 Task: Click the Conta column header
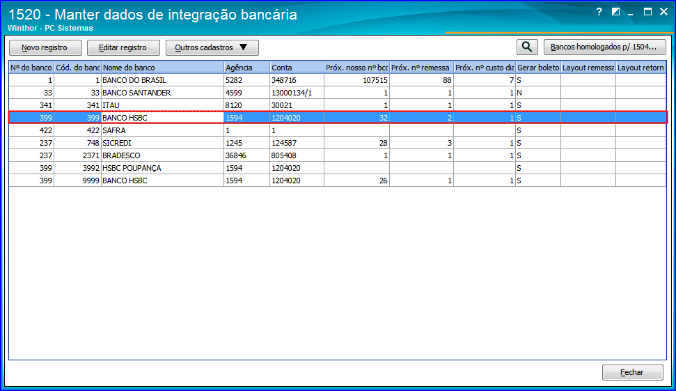point(297,68)
